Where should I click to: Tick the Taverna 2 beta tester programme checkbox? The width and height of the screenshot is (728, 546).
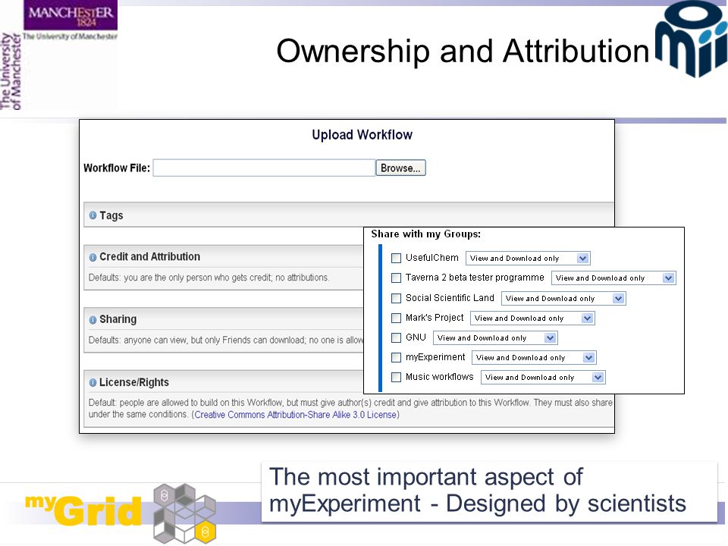point(396,278)
